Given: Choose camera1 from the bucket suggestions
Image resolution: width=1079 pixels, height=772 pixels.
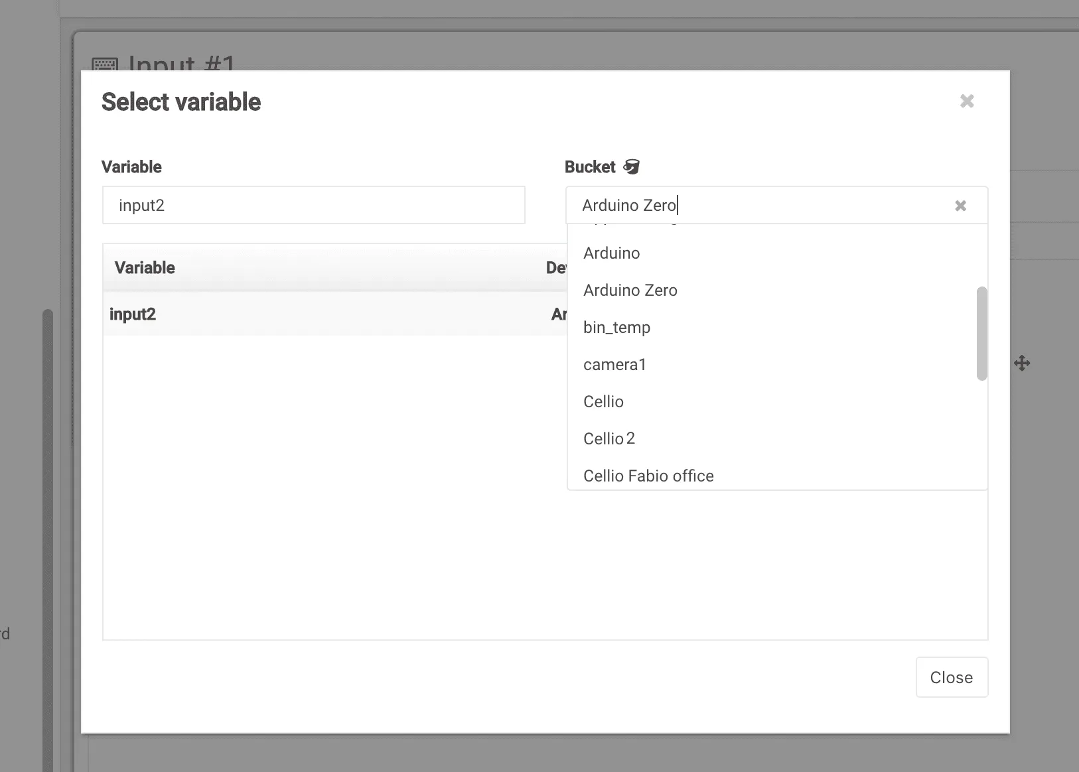Looking at the screenshot, I should 614,364.
